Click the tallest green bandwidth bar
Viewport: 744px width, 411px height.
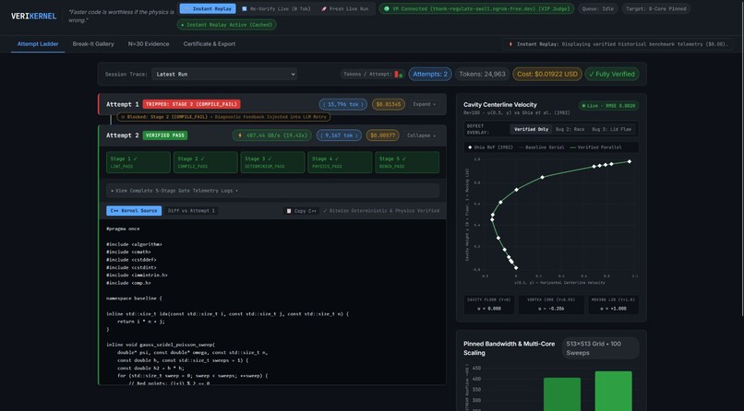[x=614, y=391]
